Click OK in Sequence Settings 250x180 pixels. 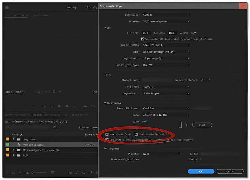click(201, 171)
